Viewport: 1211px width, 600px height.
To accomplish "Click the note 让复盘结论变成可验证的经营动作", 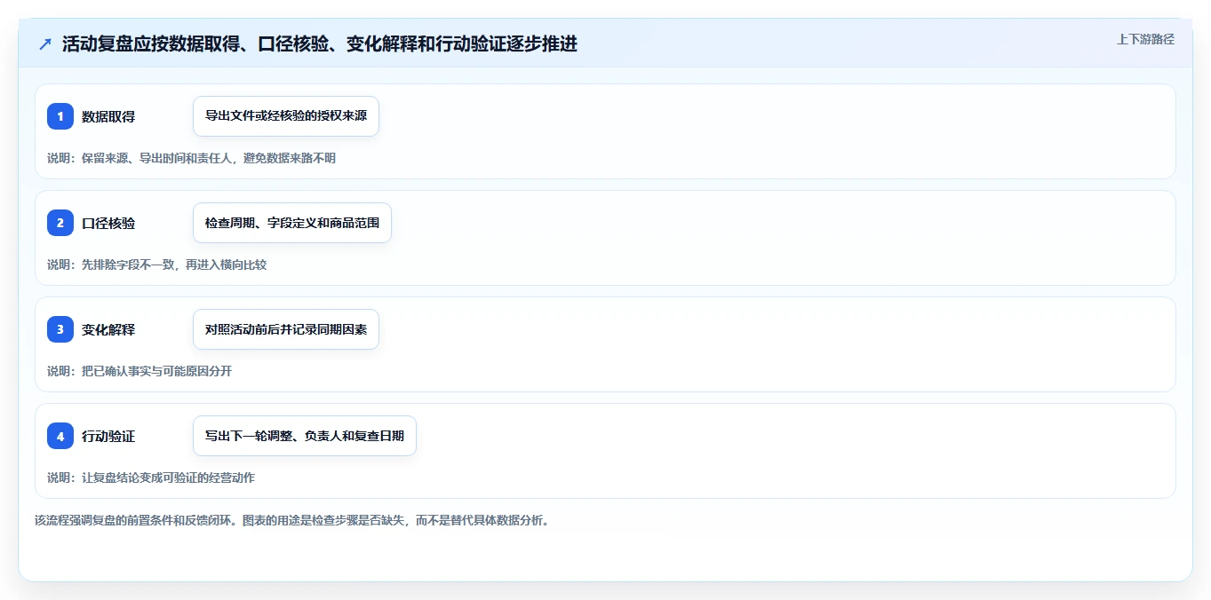I will 151,478.
